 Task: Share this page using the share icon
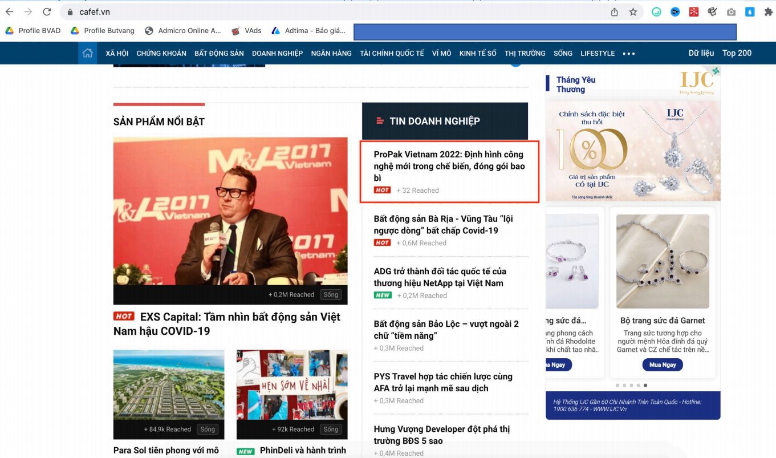pos(614,12)
